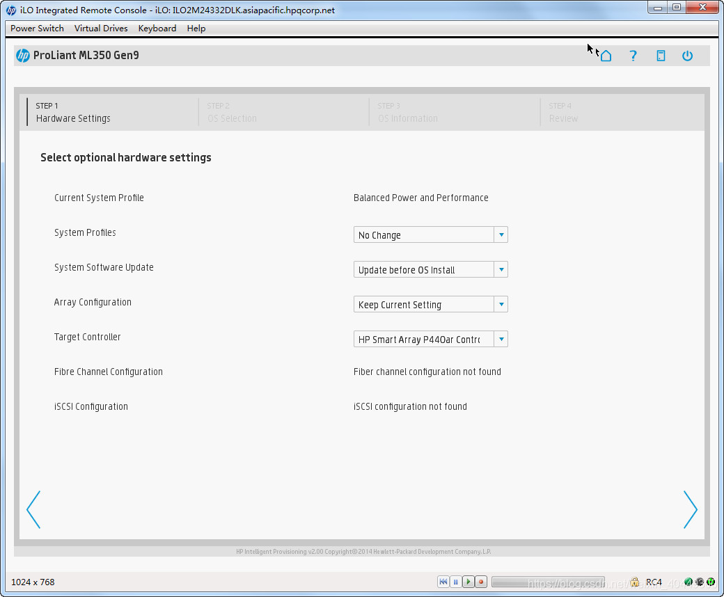The width and height of the screenshot is (724, 597).
Task: Click the gray indicator icon in the status bar
Action: pyautogui.click(x=700, y=582)
